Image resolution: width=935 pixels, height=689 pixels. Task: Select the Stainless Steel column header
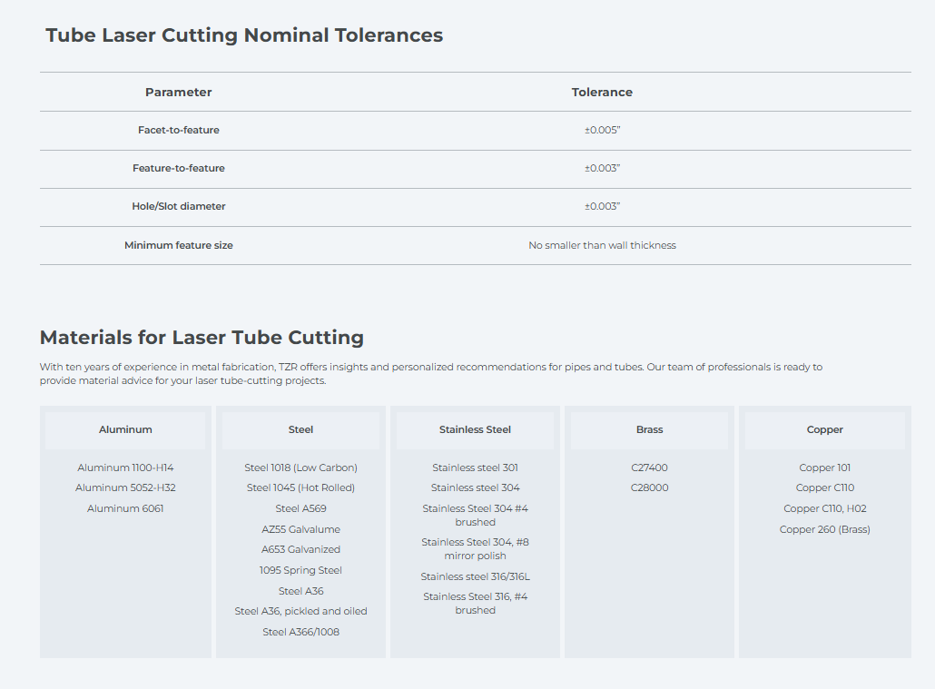475,430
